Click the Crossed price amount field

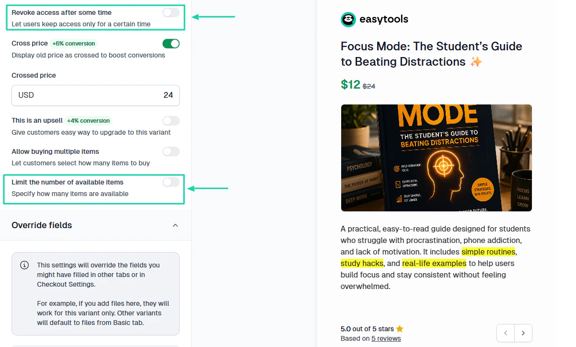95,95
